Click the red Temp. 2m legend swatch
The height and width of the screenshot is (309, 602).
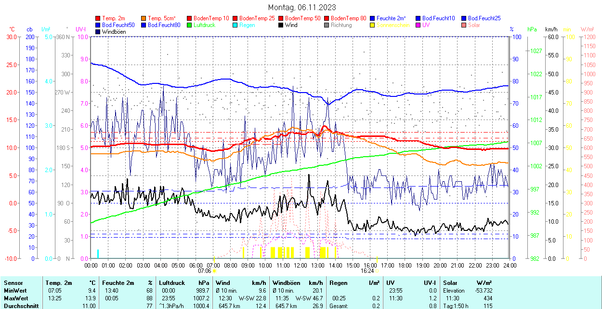(x=98, y=18)
